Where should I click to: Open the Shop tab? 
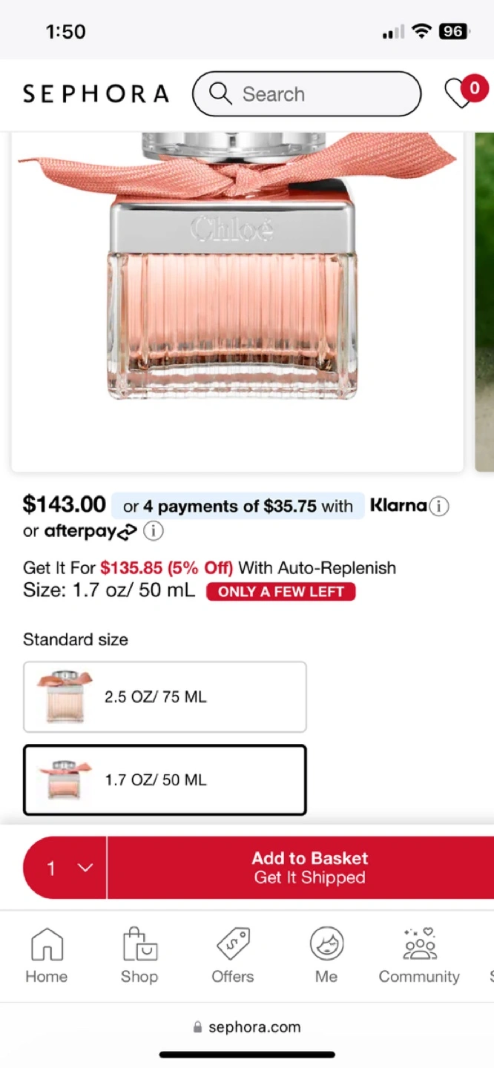click(139, 955)
